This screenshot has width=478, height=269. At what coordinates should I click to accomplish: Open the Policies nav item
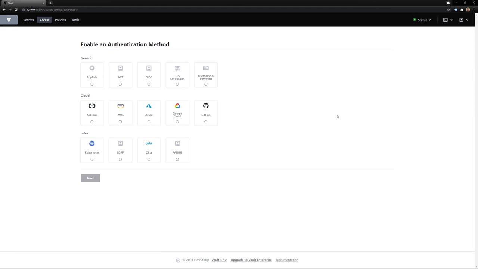point(60,20)
